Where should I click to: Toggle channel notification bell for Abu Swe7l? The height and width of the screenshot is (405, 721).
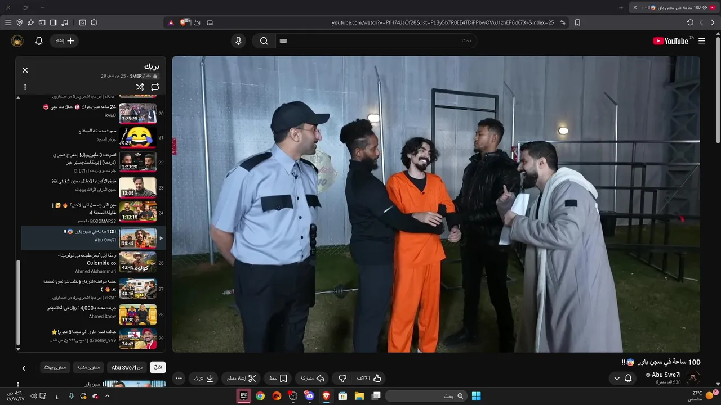coord(628,379)
